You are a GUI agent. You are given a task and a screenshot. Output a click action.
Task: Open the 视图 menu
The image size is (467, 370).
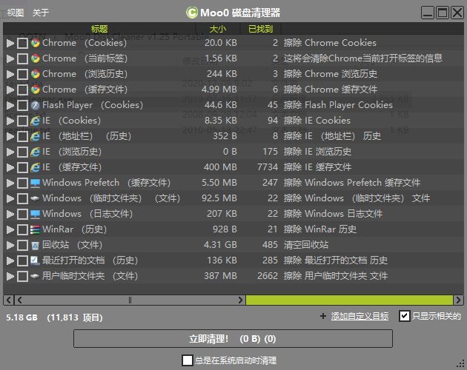point(15,13)
